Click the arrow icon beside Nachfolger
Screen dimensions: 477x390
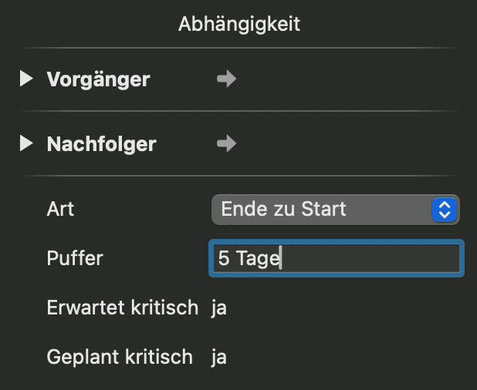(x=226, y=144)
